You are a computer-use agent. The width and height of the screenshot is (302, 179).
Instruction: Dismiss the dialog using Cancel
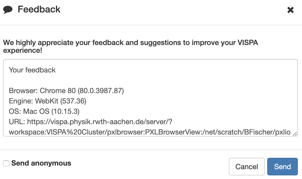[x=246, y=166]
